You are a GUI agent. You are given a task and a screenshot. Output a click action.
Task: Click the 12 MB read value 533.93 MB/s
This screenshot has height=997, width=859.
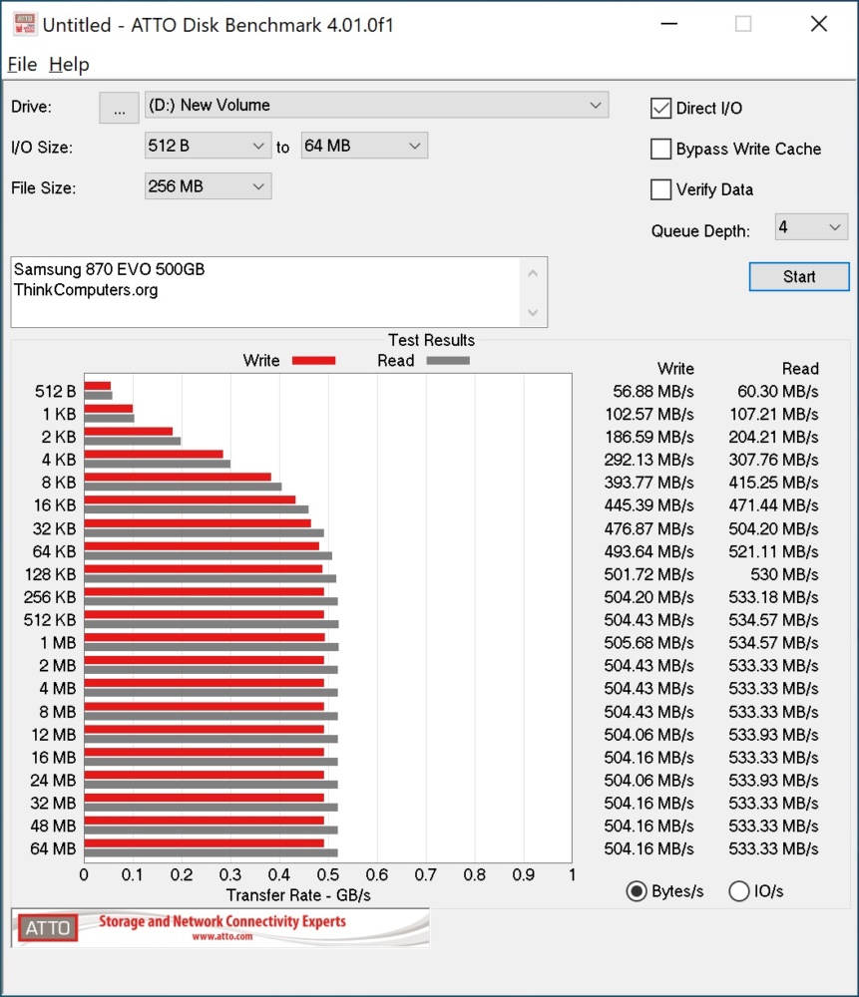pyautogui.click(x=774, y=735)
